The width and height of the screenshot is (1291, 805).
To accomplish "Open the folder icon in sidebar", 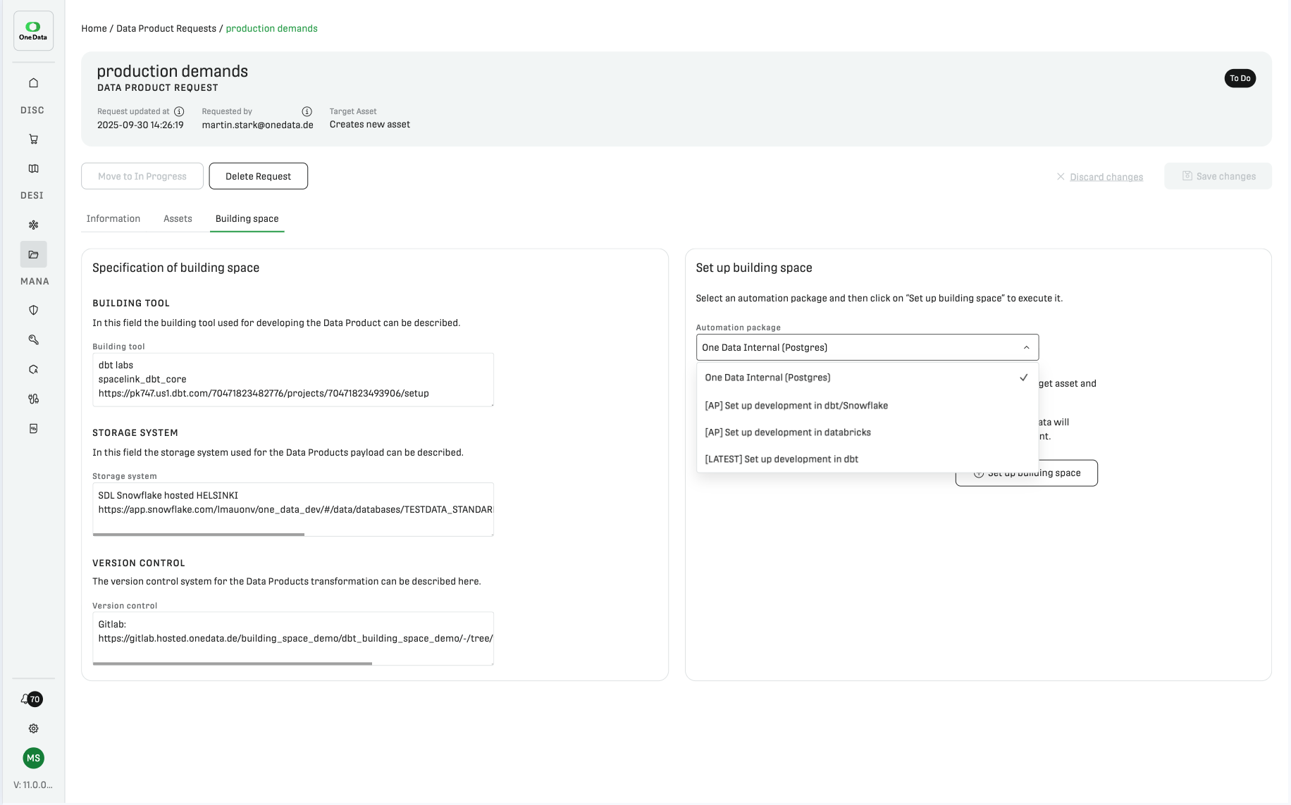I will (x=33, y=255).
